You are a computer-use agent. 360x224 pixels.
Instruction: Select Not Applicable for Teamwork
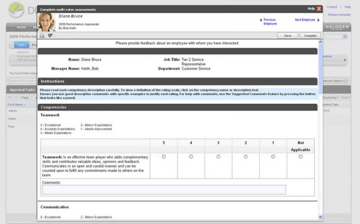pos(301,157)
